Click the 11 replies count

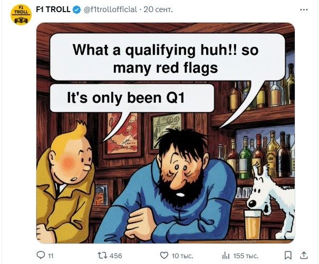tap(51, 256)
